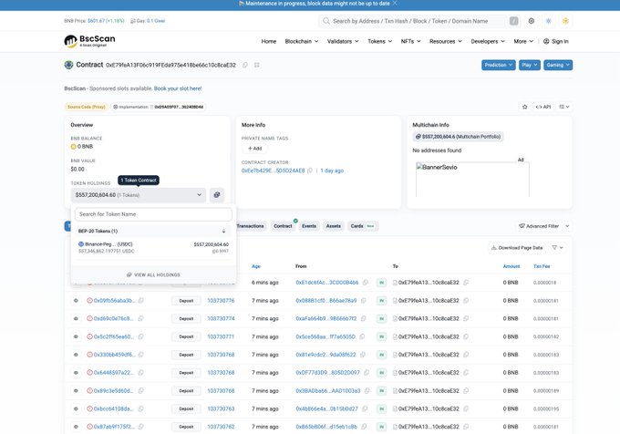Copy the contract creator address
620x434 pixels.
(x=310, y=170)
